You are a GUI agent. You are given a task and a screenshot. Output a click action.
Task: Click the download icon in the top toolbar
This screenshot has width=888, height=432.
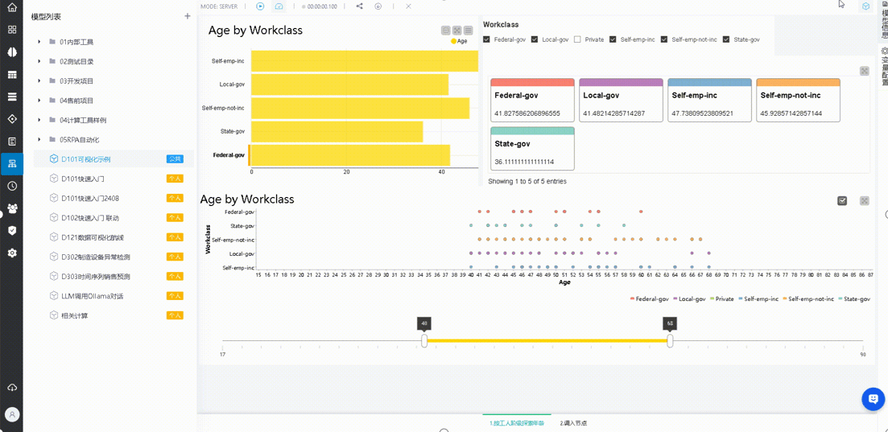pos(378,6)
